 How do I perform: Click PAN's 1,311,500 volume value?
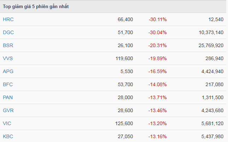210,97
